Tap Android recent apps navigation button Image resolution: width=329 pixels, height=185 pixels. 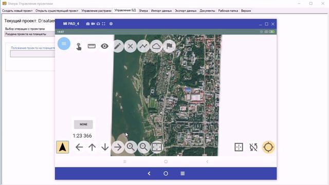coord(124,162)
